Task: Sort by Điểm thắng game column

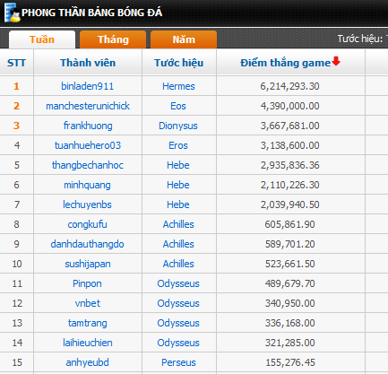Action: [x=286, y=63]
